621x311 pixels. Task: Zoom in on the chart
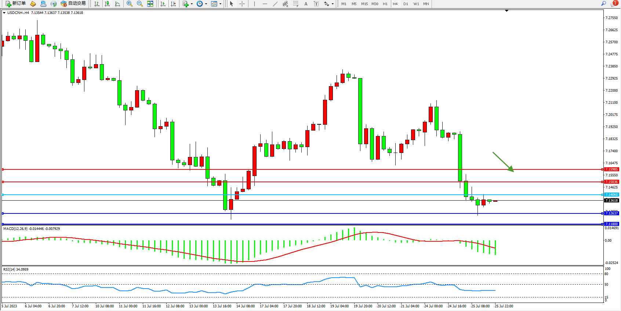click(x=129, y=4)
